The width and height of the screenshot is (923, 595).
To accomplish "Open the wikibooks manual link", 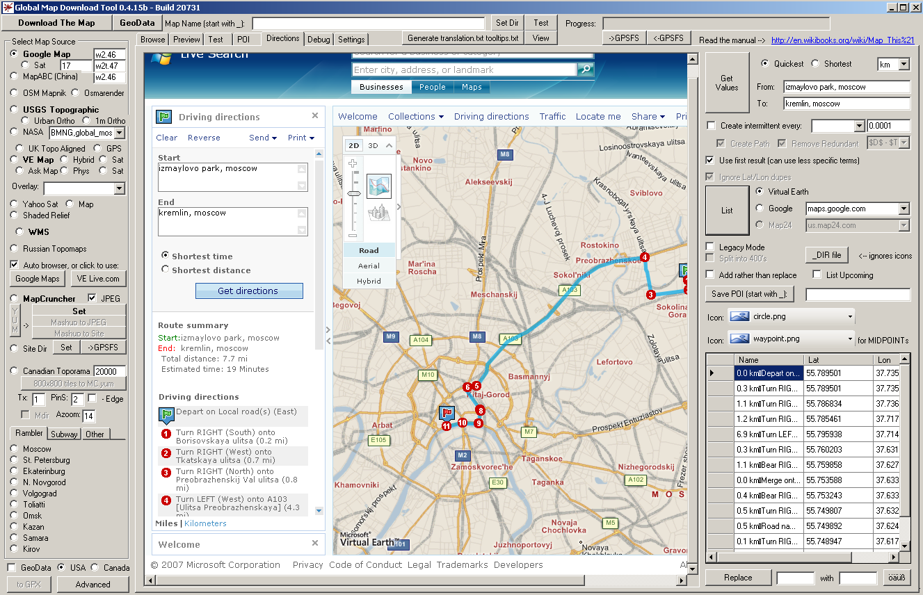I will (842, 40).
